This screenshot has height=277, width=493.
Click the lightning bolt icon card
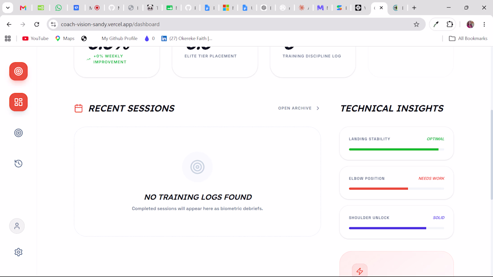[x=360, y=271]
